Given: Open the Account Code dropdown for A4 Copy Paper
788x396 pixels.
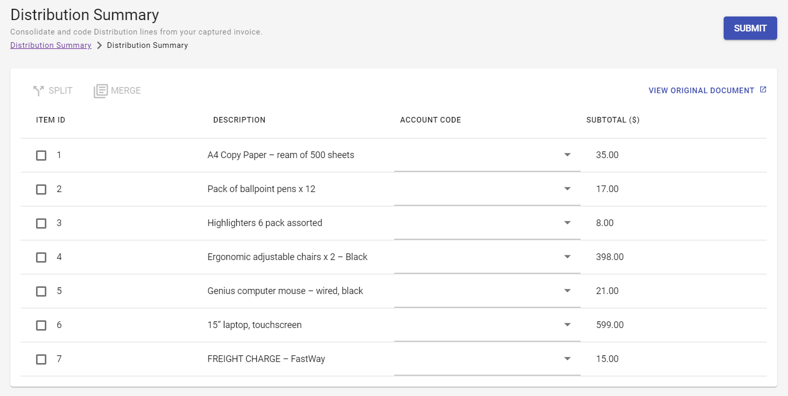Looking at the screenshot, I should 567,155.
